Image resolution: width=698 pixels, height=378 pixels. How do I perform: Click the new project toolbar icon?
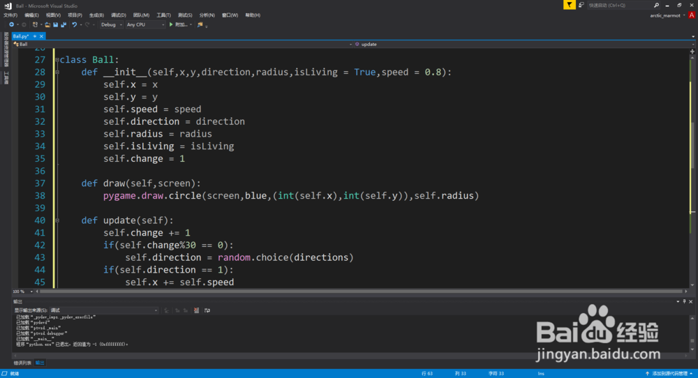(x=35, y=24)
